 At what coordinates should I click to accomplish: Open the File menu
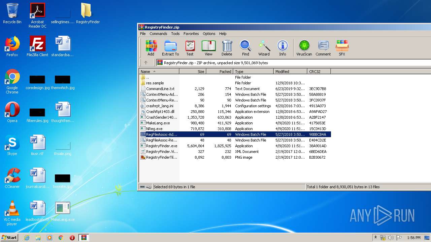point(143,34)
